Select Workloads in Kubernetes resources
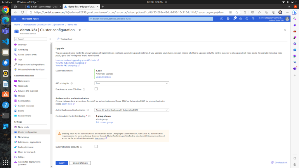Image resolution: width=299 pixels, height=168 pixels. click(23, 86)
